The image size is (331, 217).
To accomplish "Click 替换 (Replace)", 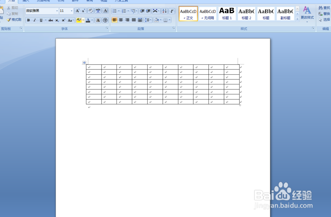I will click(x=324, y=14).
